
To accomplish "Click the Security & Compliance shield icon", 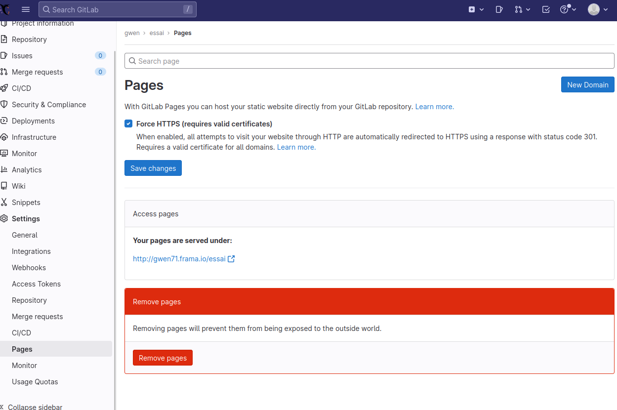I will click(x=4, y=105).
